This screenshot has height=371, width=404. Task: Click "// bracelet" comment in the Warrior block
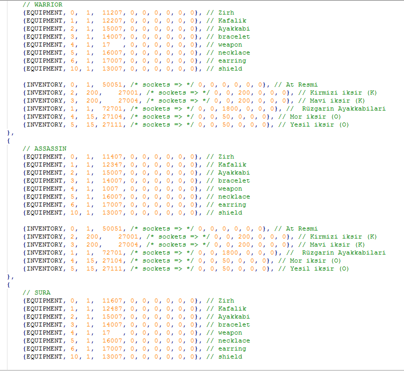point(228,36)
